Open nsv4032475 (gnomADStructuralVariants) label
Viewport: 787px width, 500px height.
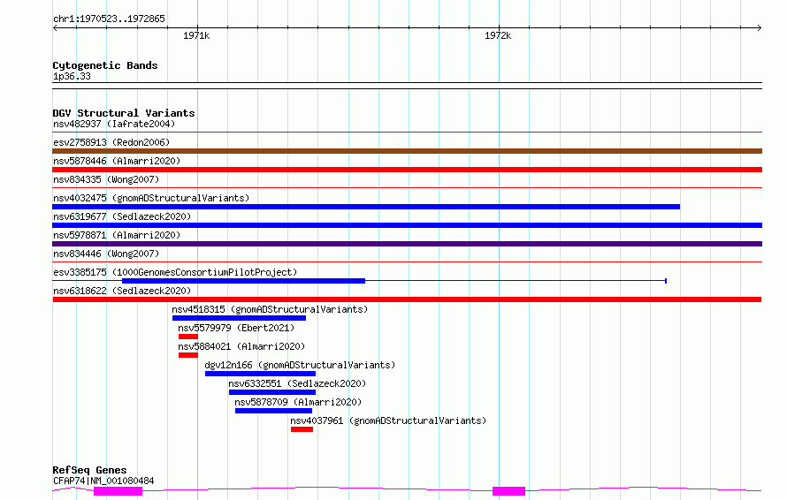pos(151,198)
